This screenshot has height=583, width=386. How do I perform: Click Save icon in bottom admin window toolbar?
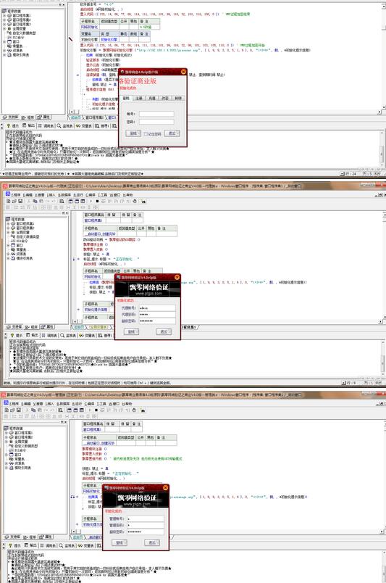click(18, 410)
